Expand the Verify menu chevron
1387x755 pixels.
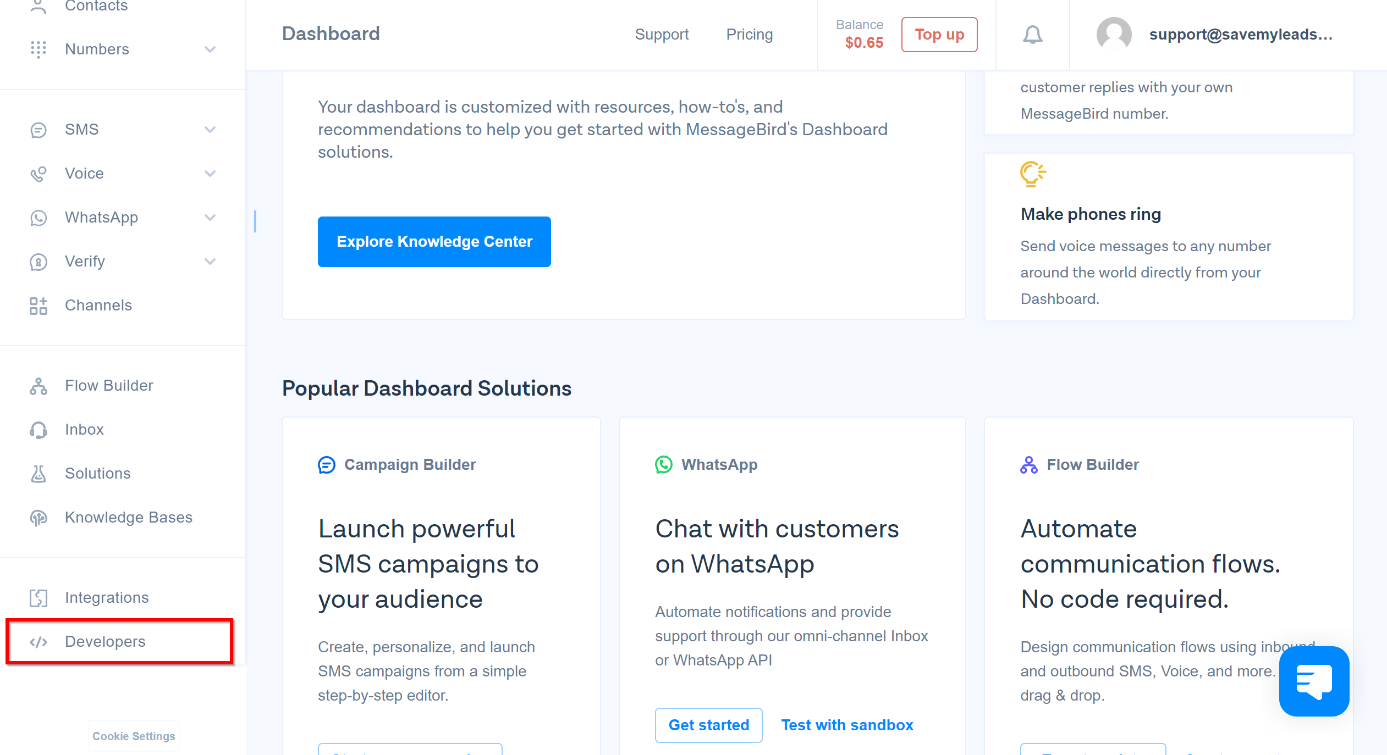click(x=210, y=262)
